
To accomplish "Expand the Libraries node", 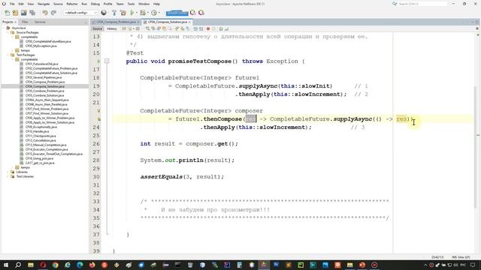I will pyautogui.click(x=8, y=172).
